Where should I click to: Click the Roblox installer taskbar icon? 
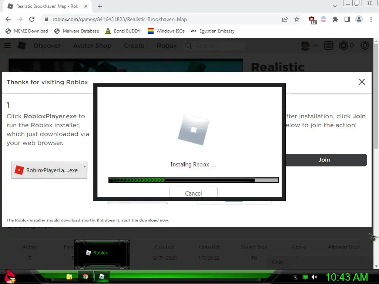click(x=102, y=277)
